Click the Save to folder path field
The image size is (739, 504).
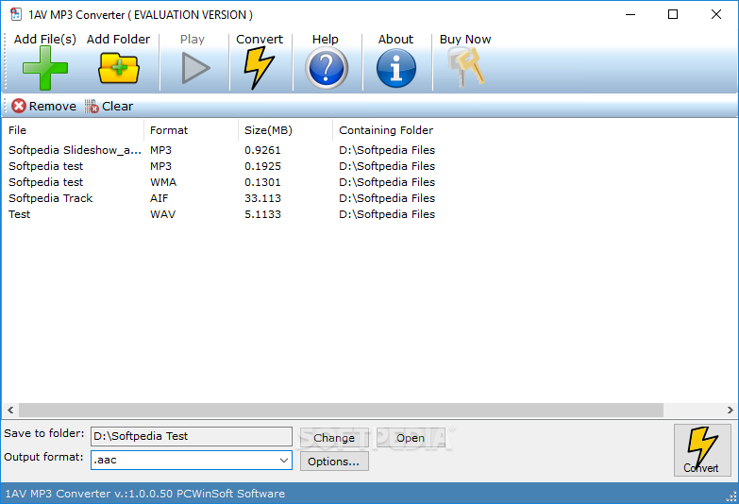[x=192, y=437]
